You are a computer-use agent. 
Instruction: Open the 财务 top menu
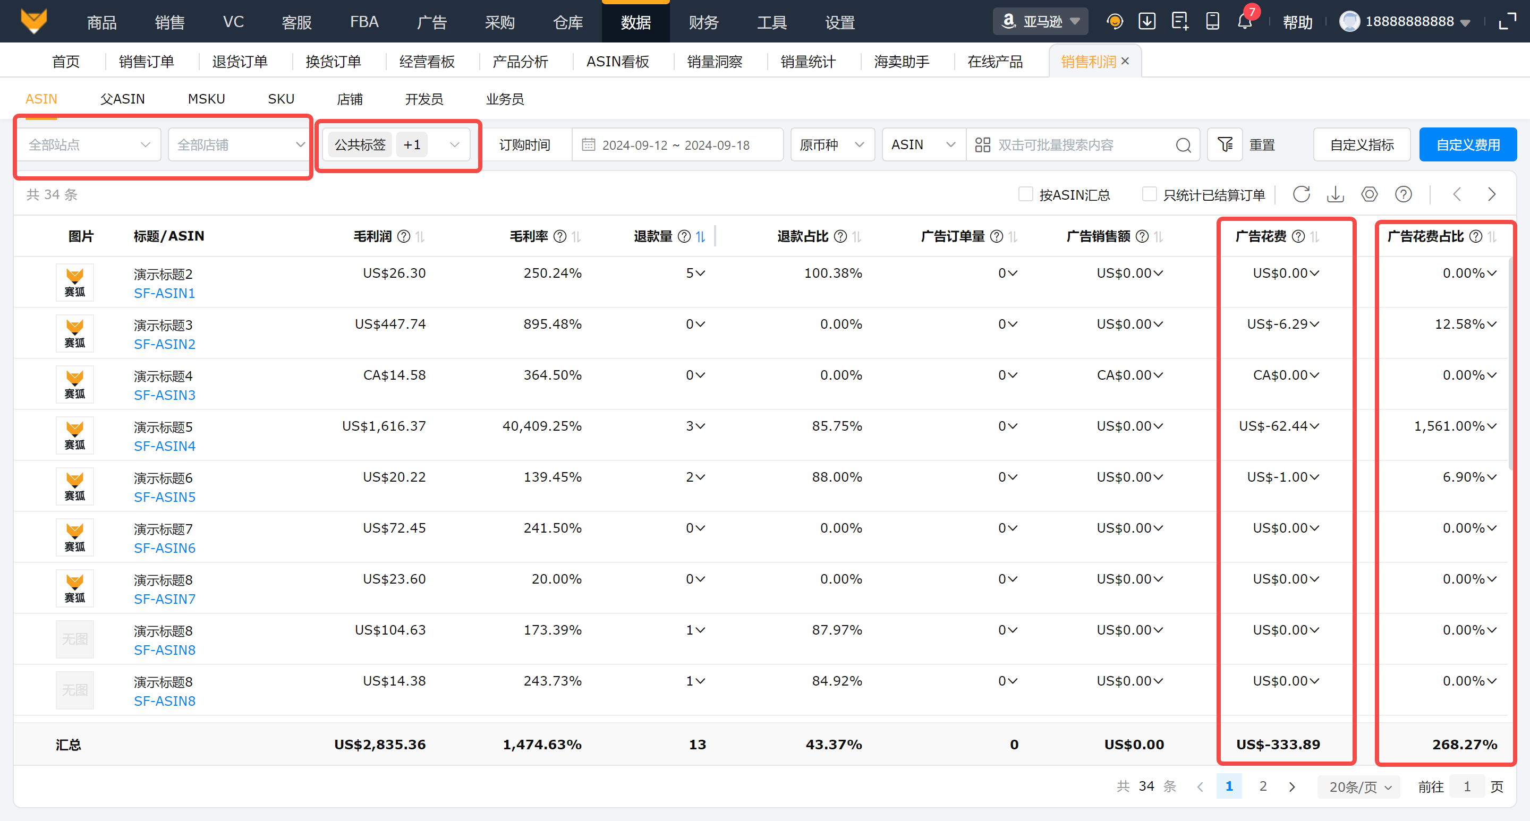click(x=703, y=22)
